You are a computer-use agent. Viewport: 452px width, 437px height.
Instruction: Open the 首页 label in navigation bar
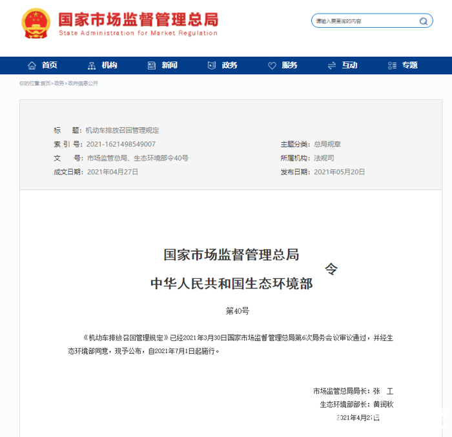tap(50, 65)
